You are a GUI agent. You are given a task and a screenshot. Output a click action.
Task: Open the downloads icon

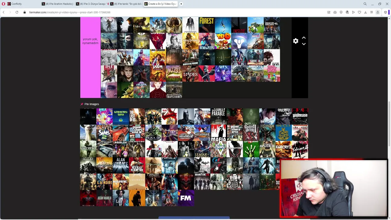pos(365,12)
